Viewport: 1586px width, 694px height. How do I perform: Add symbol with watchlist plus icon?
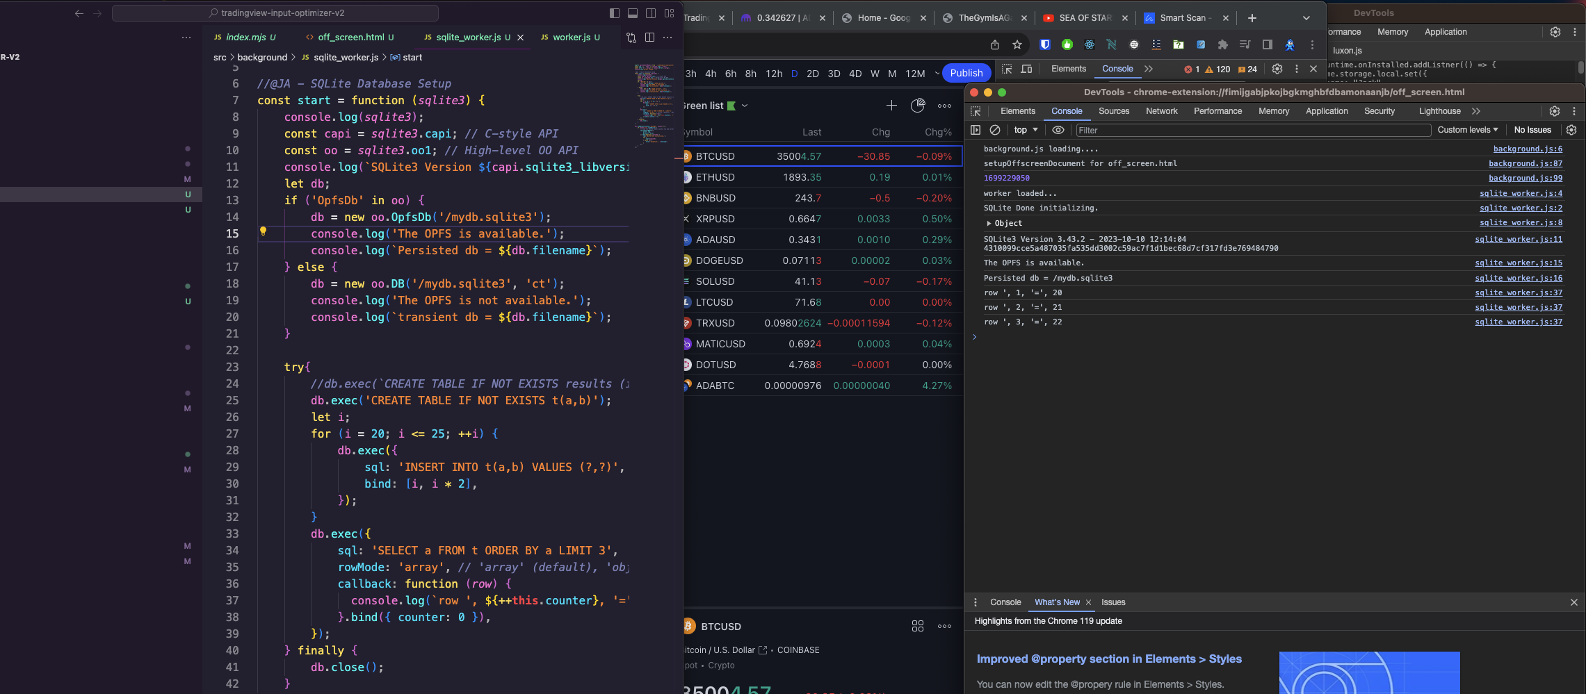(891, 106)
